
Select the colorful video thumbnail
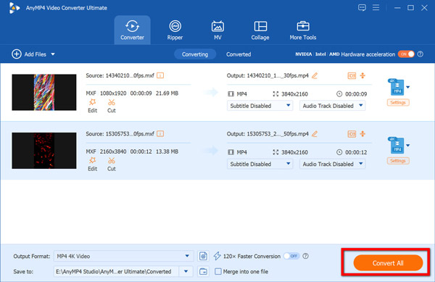pyautogui.click(x=44, y=92)
